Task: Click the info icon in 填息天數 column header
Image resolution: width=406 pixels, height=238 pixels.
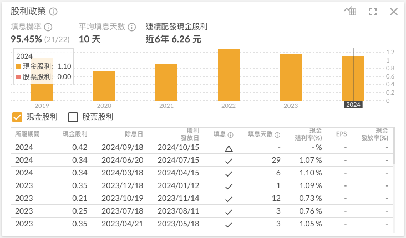Action: tap(277, 134)
